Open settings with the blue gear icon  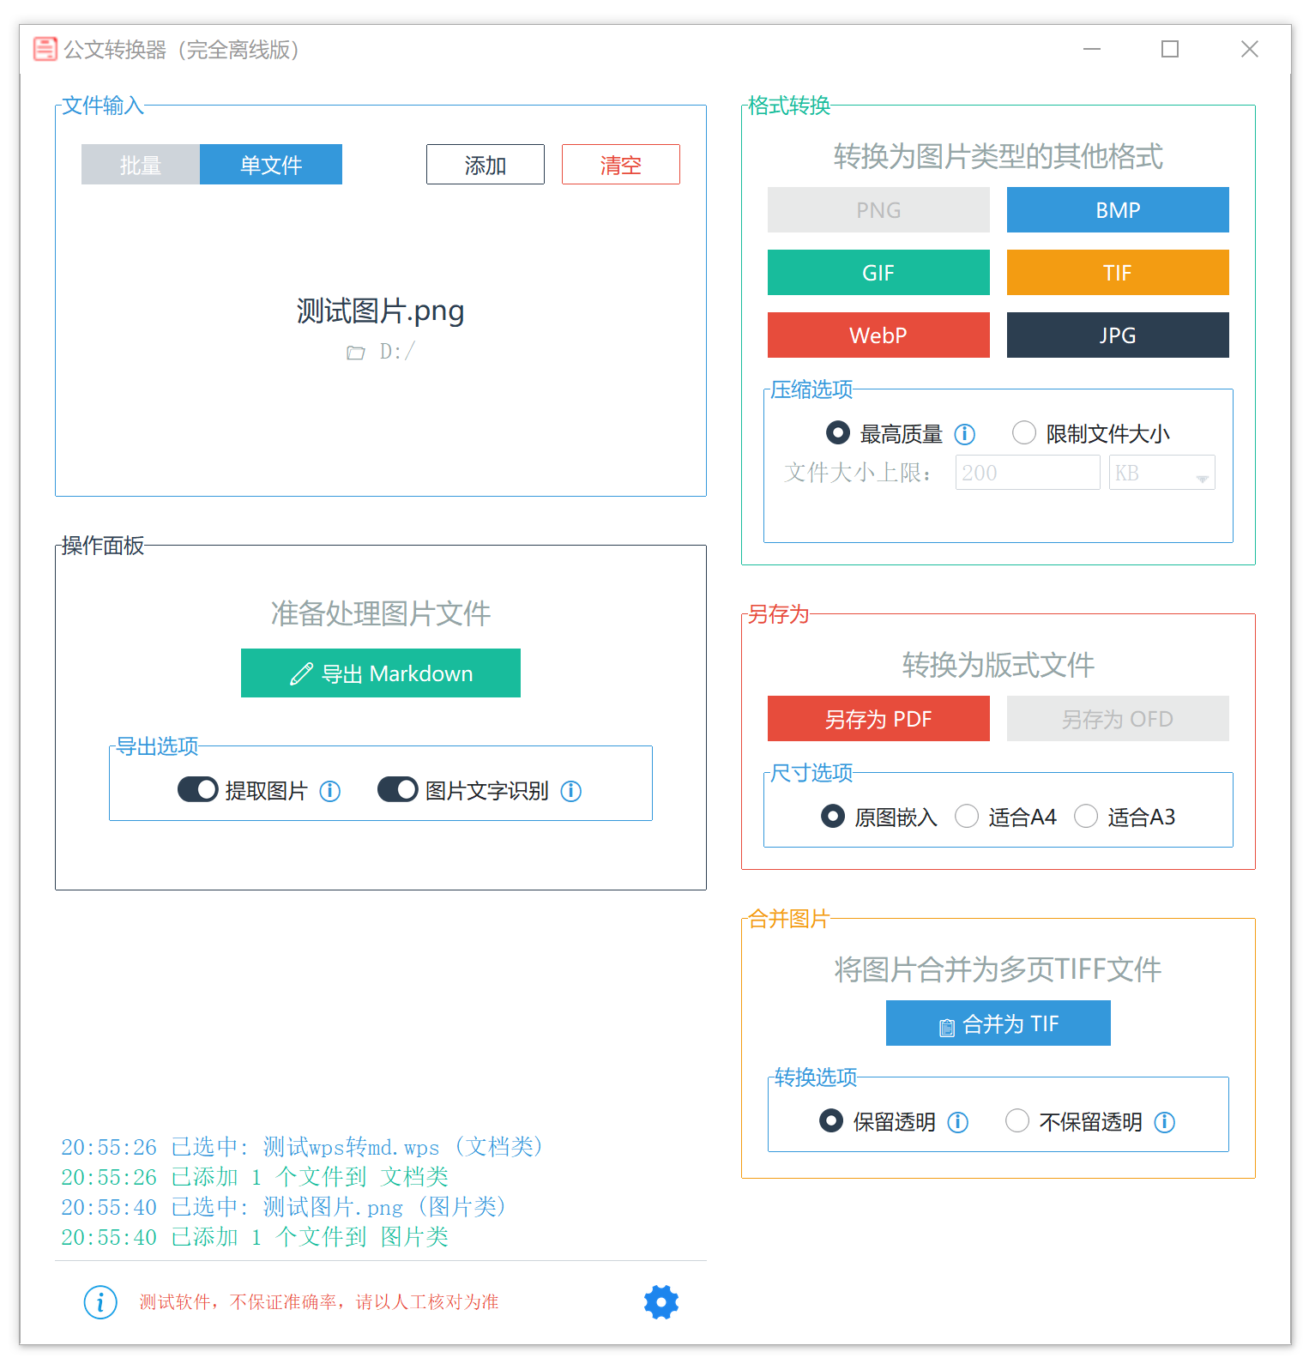pyautogui.click(x=661, y=1301)
